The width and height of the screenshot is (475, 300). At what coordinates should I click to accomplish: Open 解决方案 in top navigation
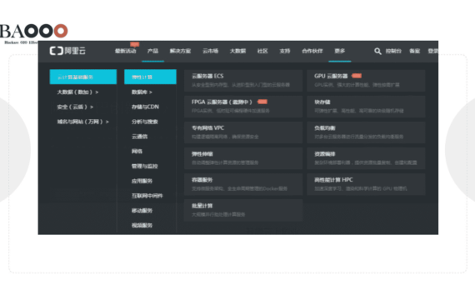click(180, 51)
